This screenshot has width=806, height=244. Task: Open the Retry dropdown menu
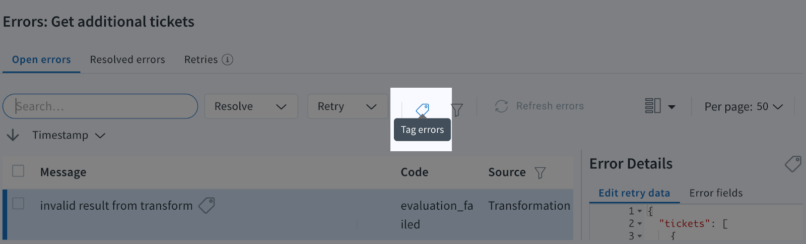[x=348, y=106]
